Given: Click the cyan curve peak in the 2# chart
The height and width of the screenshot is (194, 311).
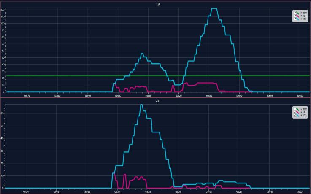Looking at the screenshot, I should click(x=141, y=105).
